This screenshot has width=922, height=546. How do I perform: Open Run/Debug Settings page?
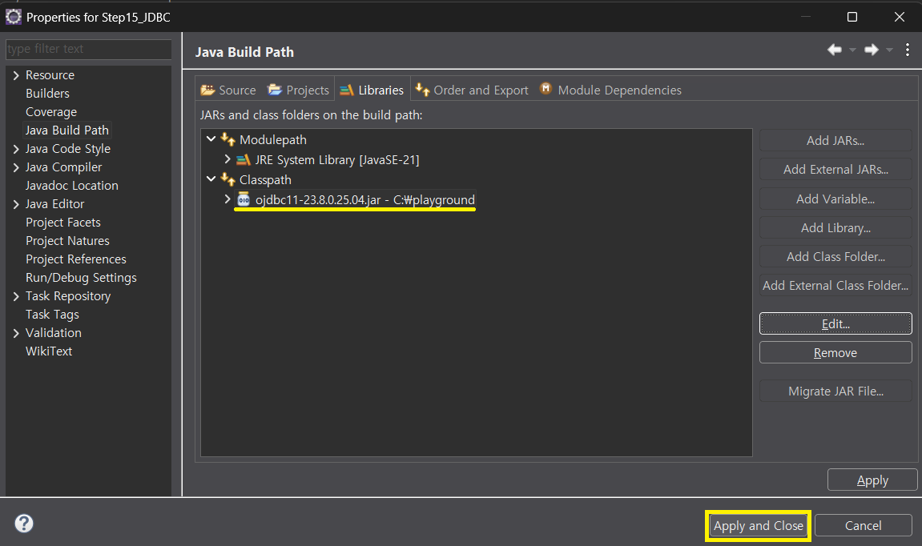81,278
